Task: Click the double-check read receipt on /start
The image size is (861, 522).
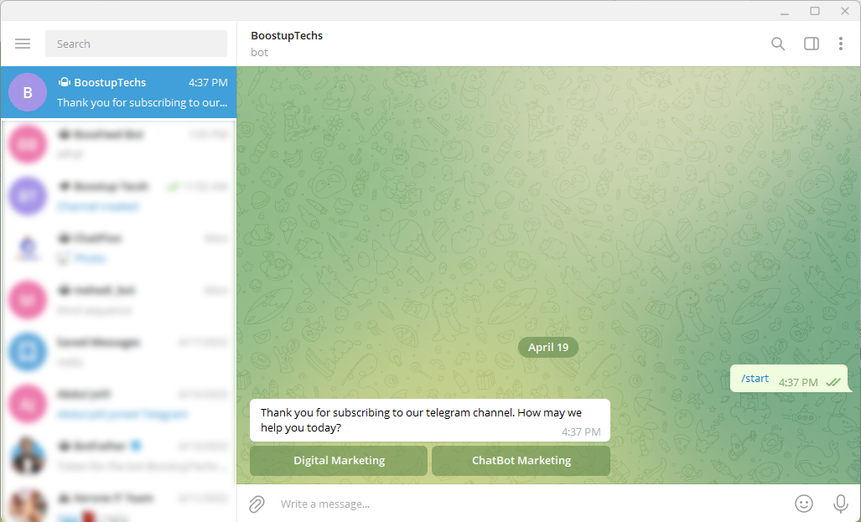Action: (x=833, y=383)
